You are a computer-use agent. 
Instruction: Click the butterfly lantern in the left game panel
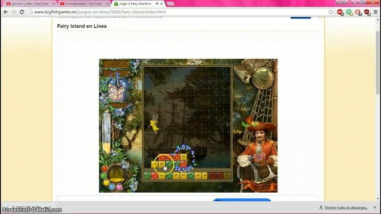(x=117, y=90)
